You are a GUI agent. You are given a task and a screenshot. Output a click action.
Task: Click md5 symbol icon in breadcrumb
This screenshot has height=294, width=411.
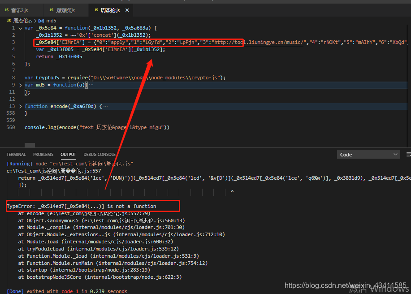point(41,21)
